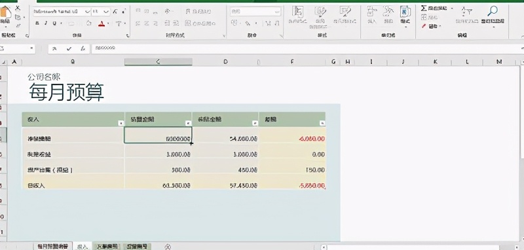Click the Top Align icon

tap(138, 11)
